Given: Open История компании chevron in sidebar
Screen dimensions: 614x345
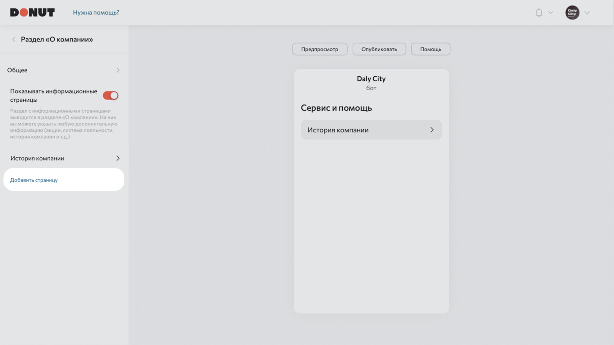Looking at the screenshot, I should click(118, 158).
